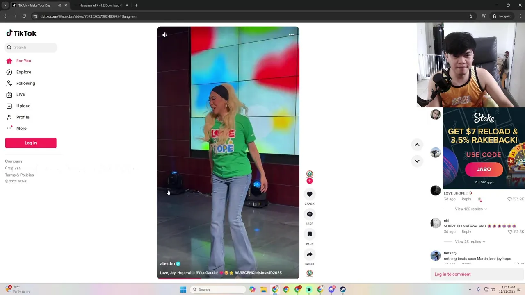Open the taskbar clock and date

click(x=508, y=290)
